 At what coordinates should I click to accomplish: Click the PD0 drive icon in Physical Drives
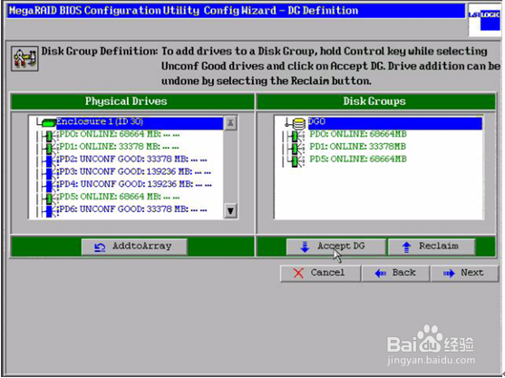49,136
